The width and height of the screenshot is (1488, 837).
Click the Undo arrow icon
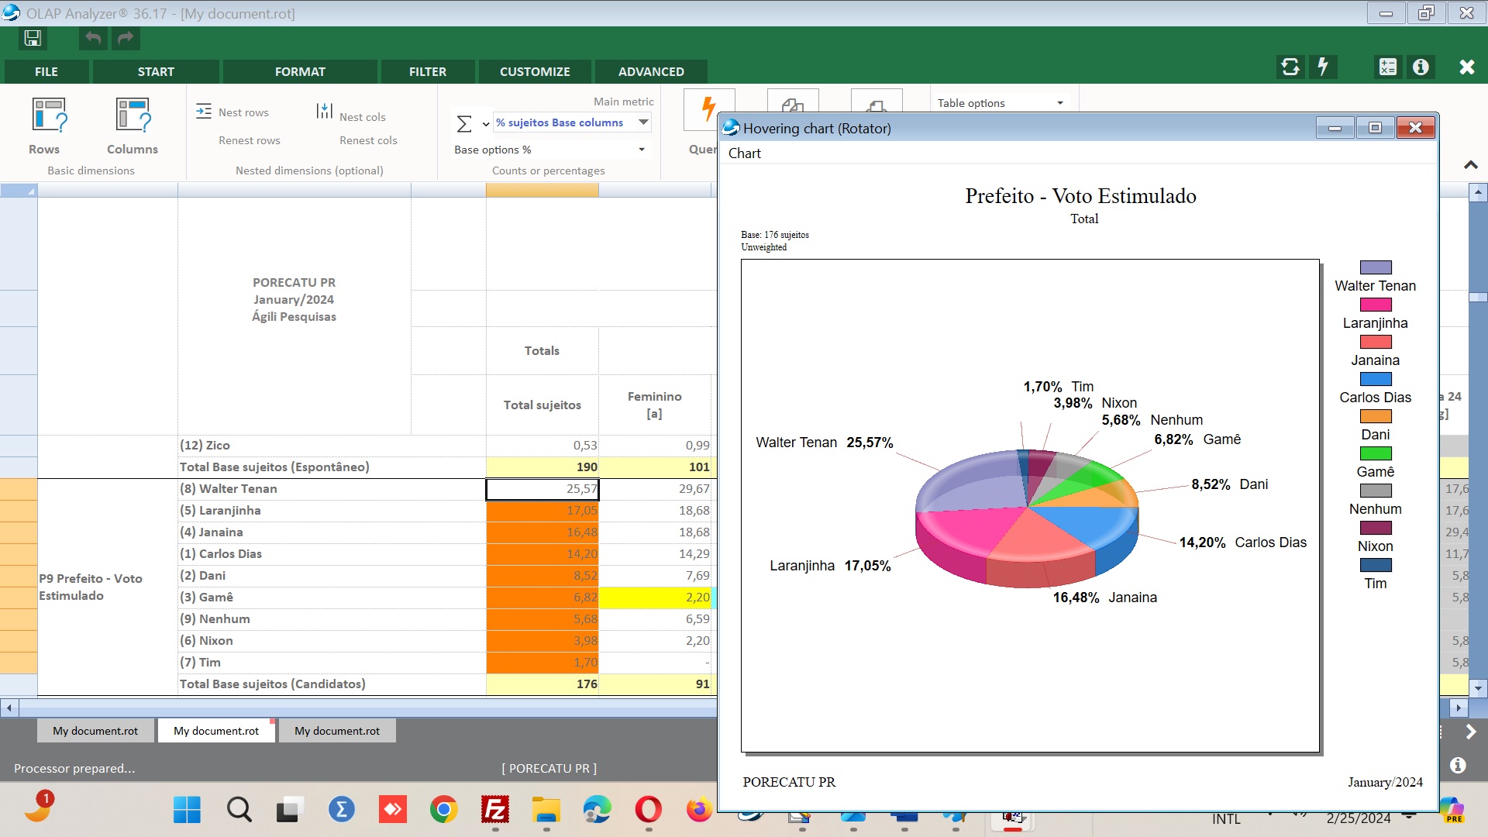click(93, 38)
